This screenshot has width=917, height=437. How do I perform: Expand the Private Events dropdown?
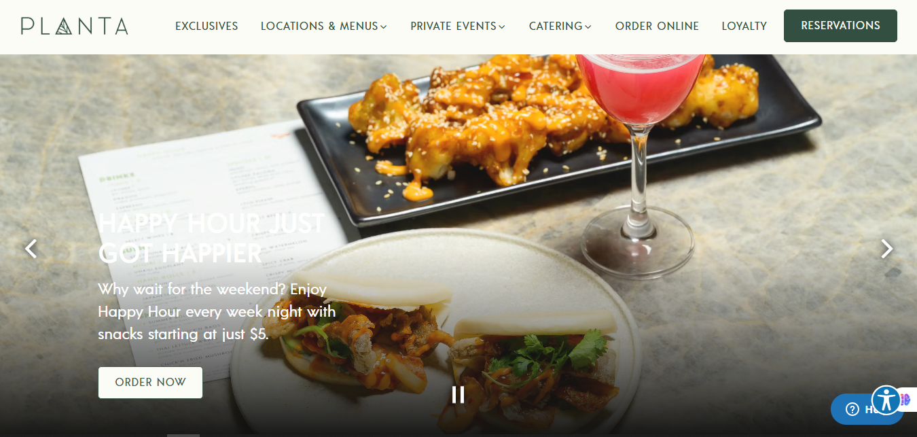click(458, 27)
